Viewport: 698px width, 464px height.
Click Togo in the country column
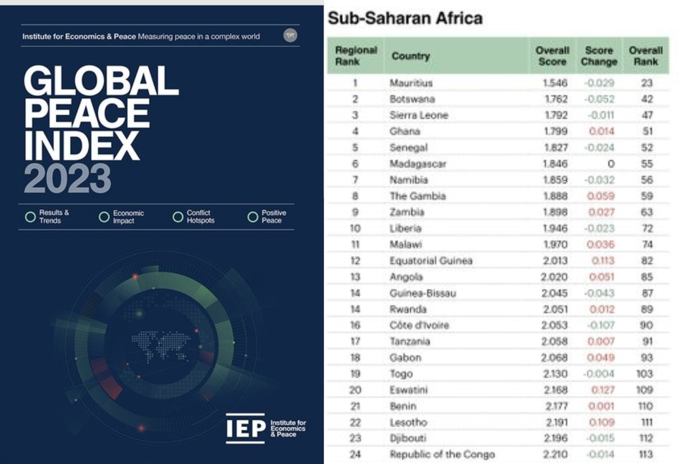(401, 374)
